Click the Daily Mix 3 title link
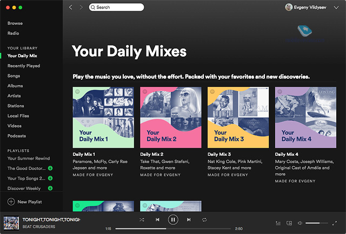Image resolution: width=346 pixels, height=234 pixels. click(219, 154)
